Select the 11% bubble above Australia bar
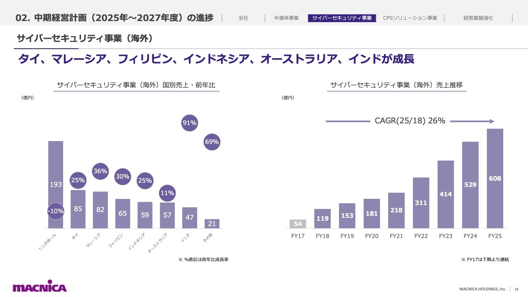The height and width of the screenshot is (297, 528). click(167, 193)
